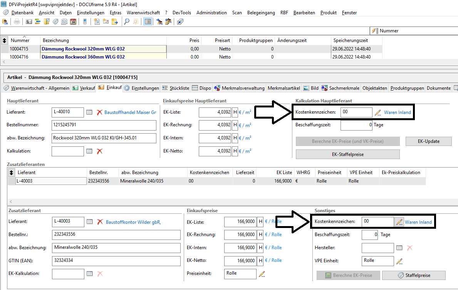Open Baustoffhandel Maiser Gr link
Image resolution: width=458 pixels, height=290 pixels.
130,112
